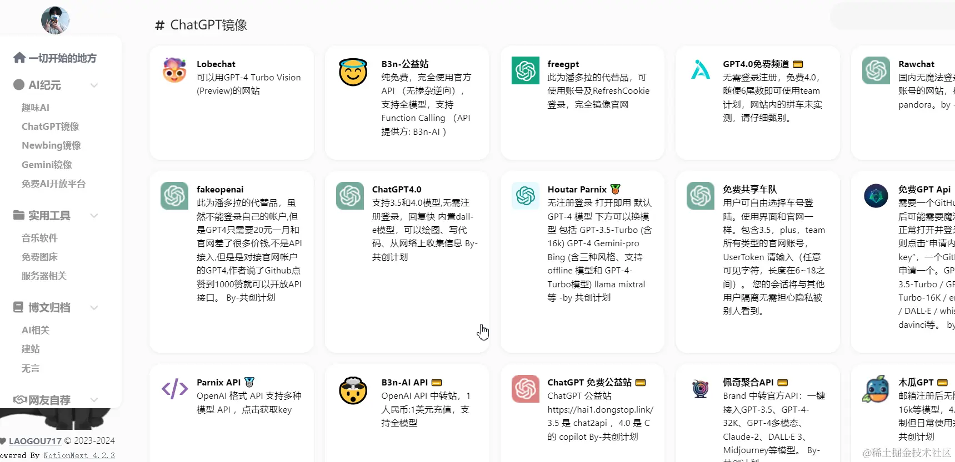Screen dimensions: 955x462
Task: Open the B3n-AI API card title
Action: 404,383
